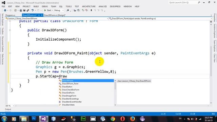Viewport: 217px width, 122px height.
Task: Open the TEAM menu
Action: [x=54, y=6]
